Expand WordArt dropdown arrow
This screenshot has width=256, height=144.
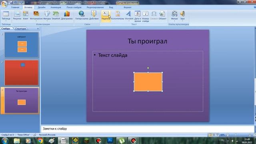(x=129, y=21)
